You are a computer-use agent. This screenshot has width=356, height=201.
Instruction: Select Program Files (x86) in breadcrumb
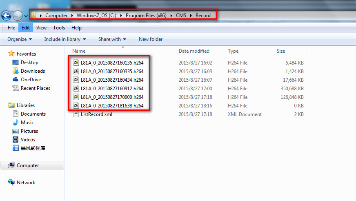(146, 16)
